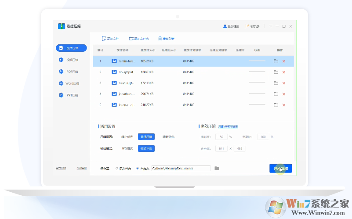Click the add file icon in toolbar

104,39
